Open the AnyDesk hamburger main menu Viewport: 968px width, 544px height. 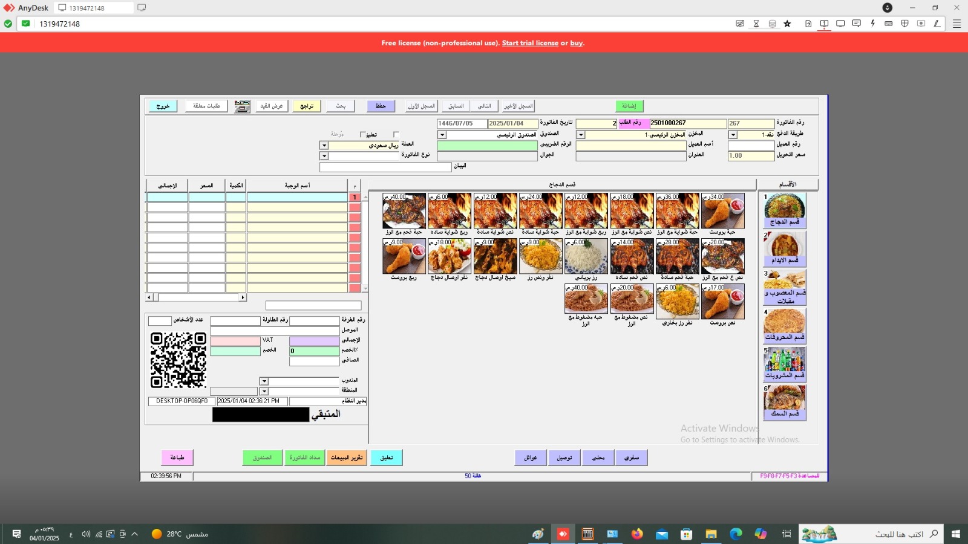point(957,24)
